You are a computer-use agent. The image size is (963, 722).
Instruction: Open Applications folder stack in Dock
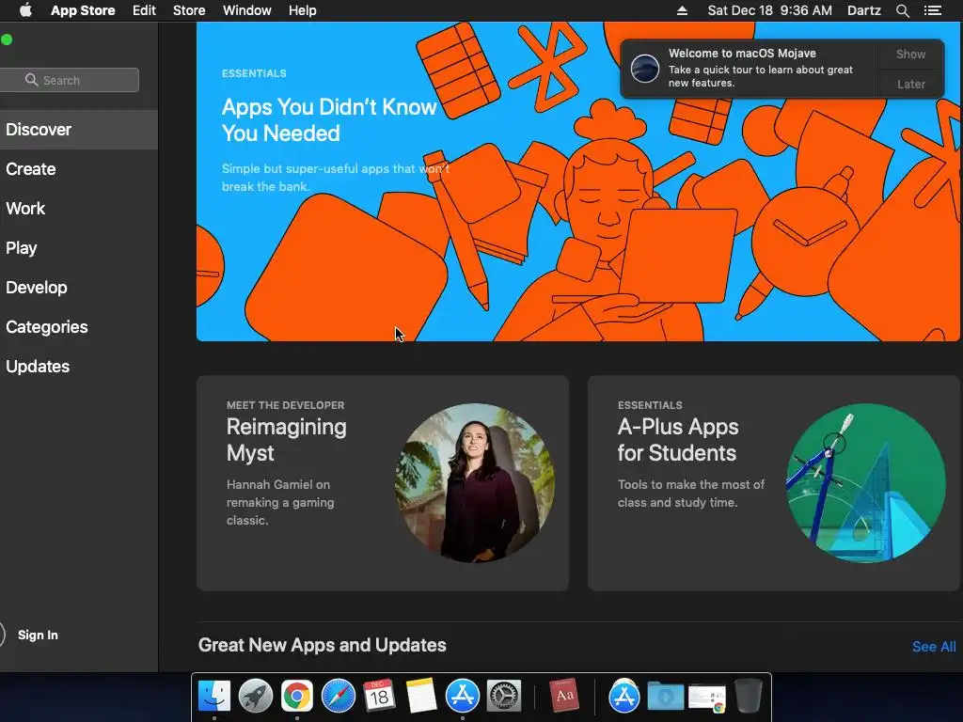pyautogui.click(x=624, y=696)
